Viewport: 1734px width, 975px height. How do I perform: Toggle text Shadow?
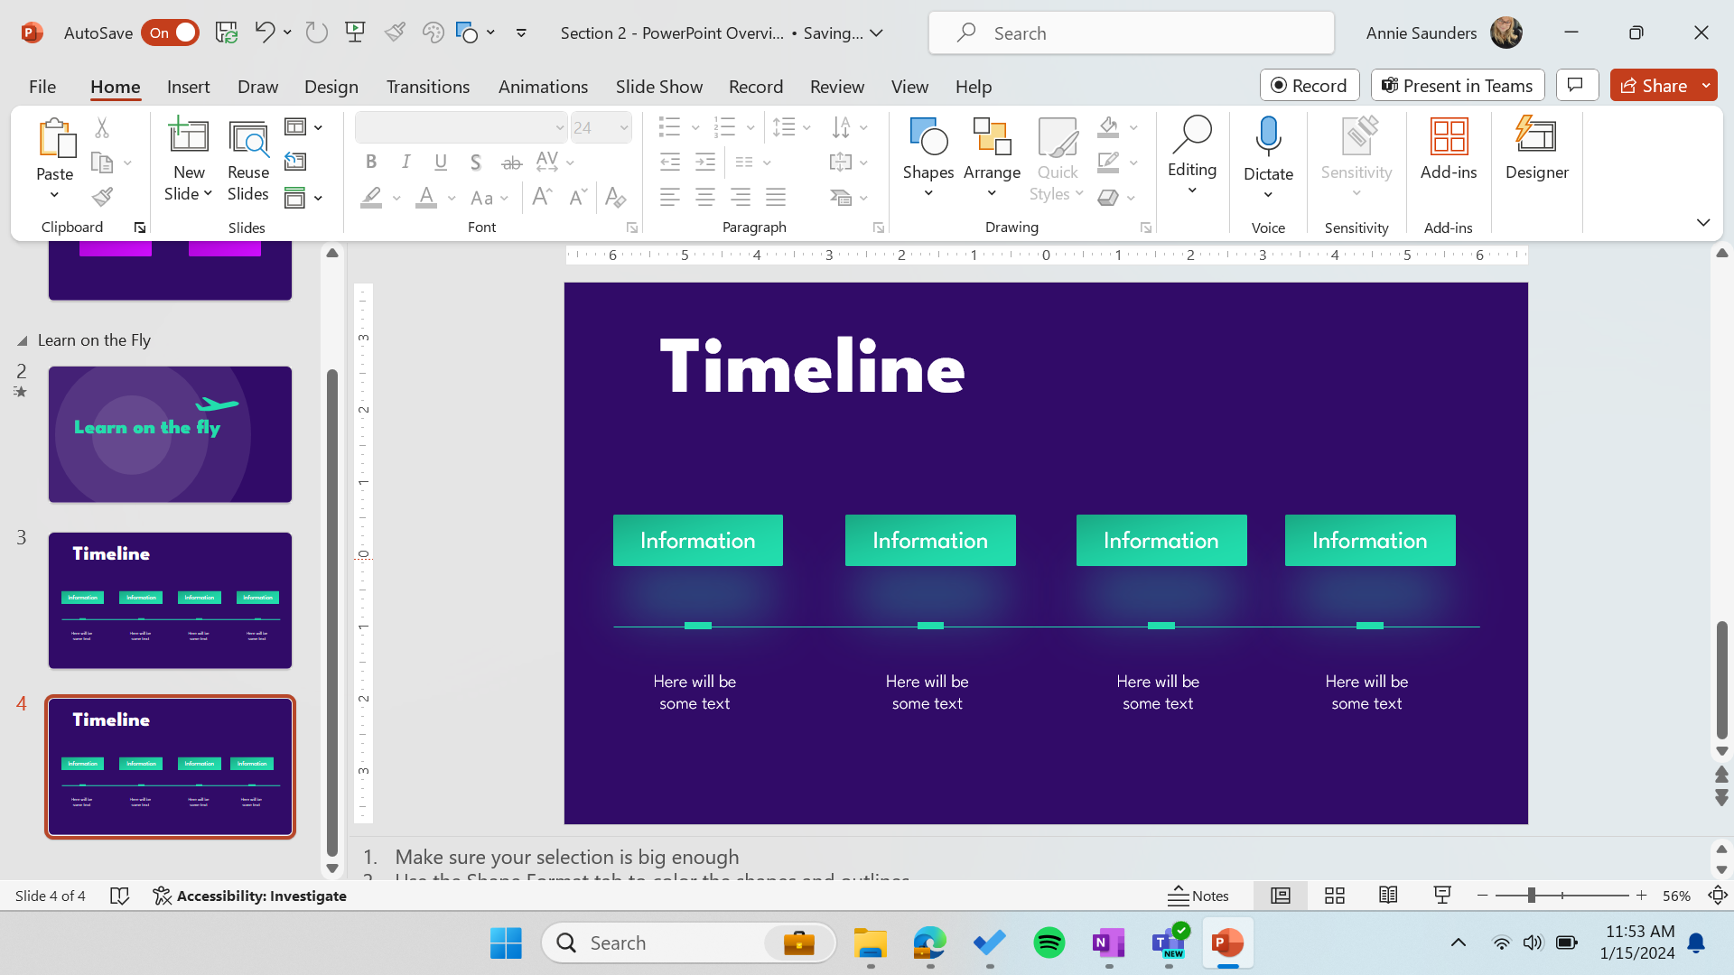point(475,162)
